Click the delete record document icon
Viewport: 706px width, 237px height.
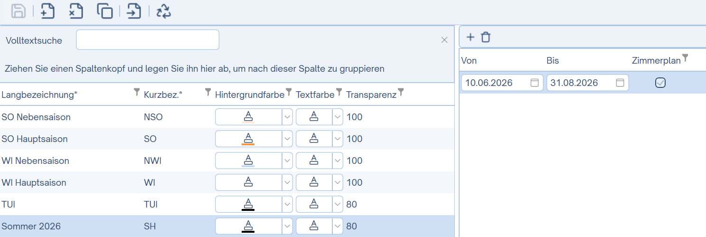[76, 11]
